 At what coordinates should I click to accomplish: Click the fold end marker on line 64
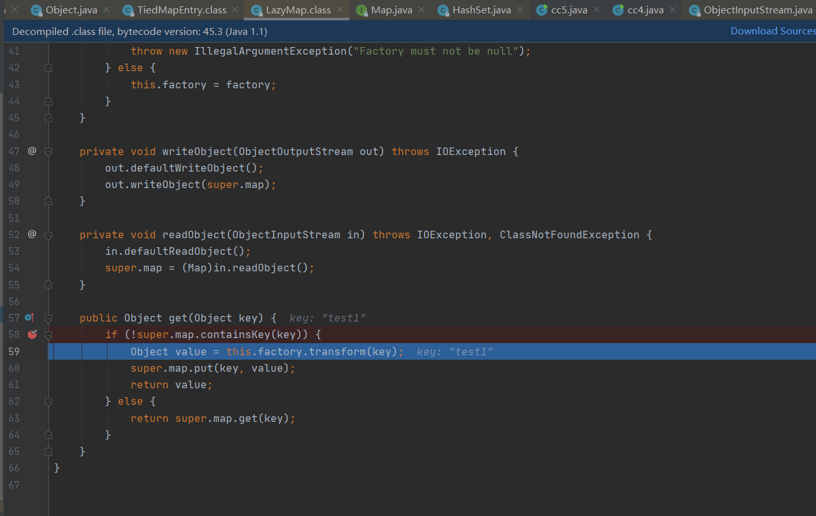[48, 435]
